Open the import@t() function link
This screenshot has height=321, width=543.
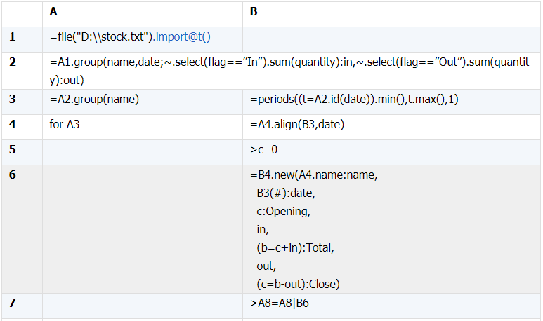pos(183,36)
